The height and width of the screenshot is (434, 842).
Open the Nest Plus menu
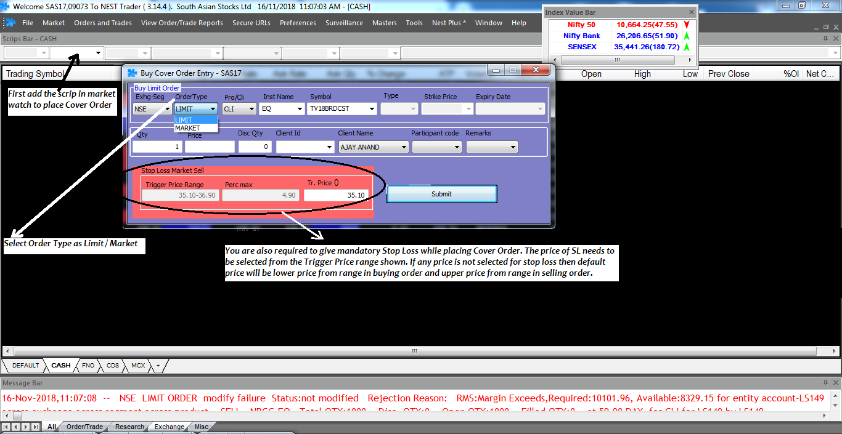pyautogui.click(x=449, y=23)
